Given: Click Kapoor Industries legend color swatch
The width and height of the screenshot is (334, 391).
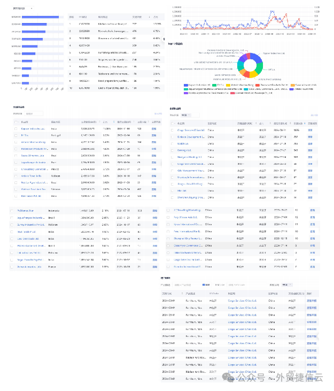Looking at the screenshot, I should (x=186, y=85).
